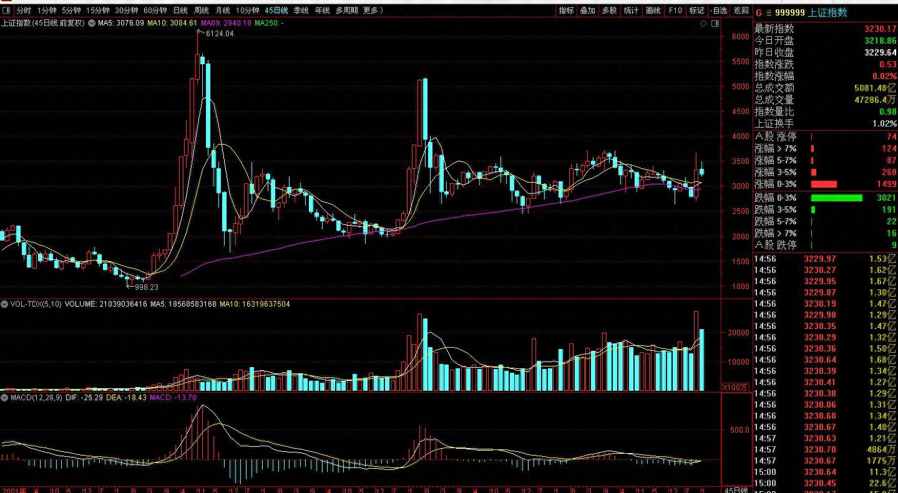Select the 15分钟 period
The width and height of the screenshot is (898, 493).
(98, 11)
